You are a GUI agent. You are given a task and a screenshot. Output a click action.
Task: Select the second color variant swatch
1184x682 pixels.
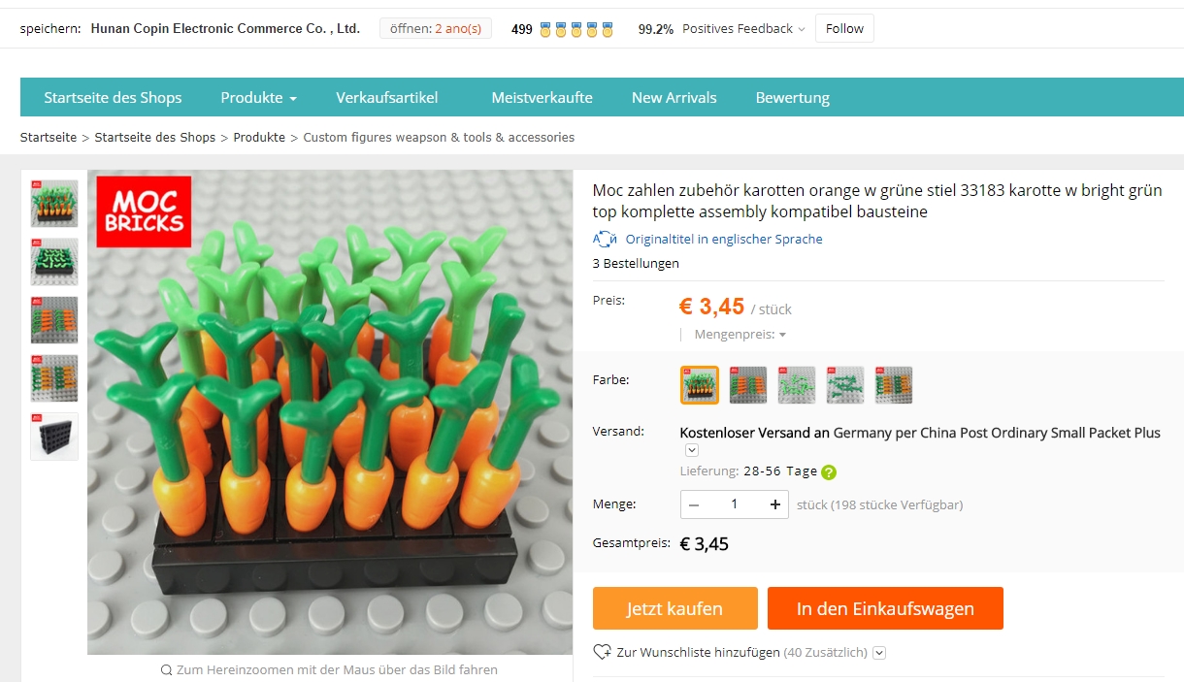[x=748, y=385]
